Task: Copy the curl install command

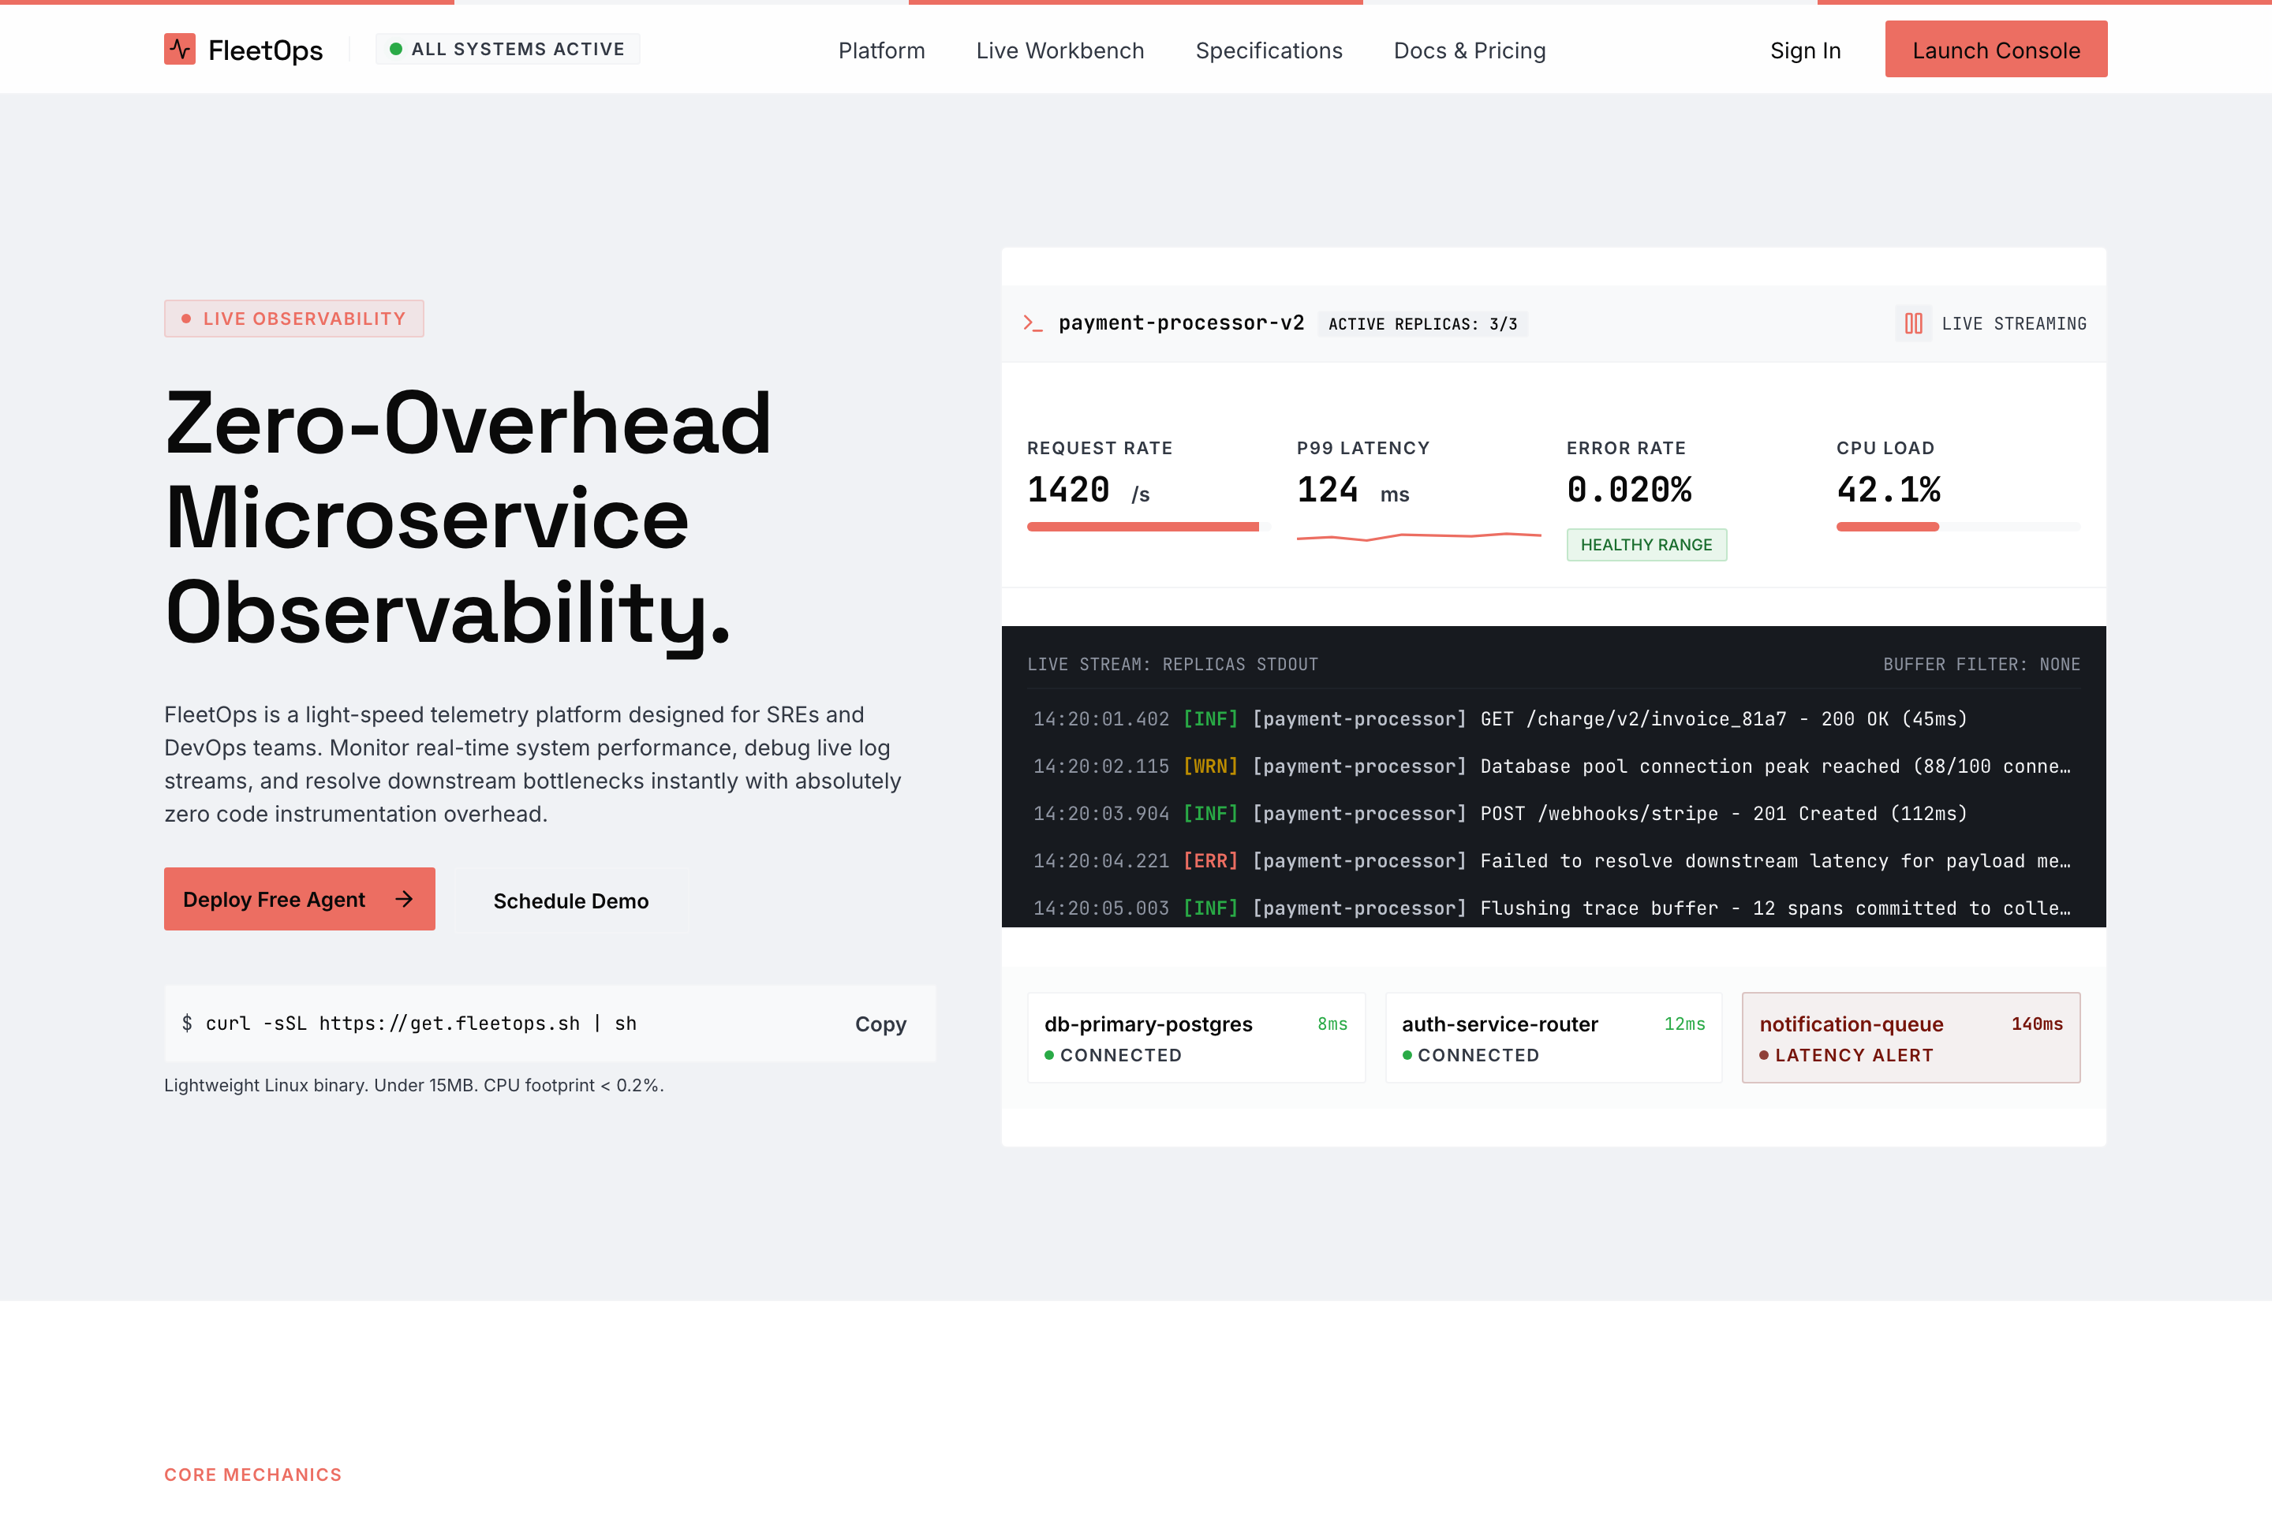Action: click(x=880, y=1024)
